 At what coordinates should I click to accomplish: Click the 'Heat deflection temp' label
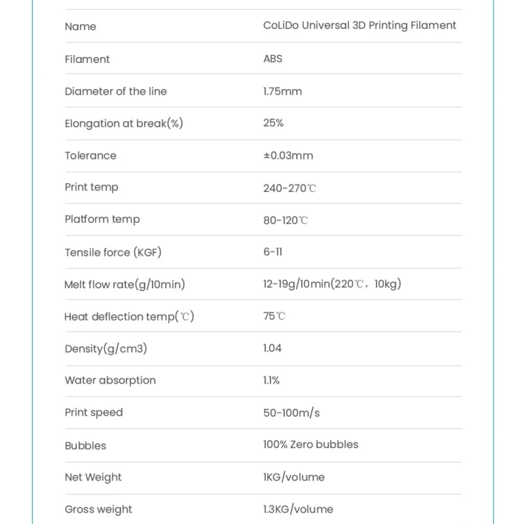129,316
